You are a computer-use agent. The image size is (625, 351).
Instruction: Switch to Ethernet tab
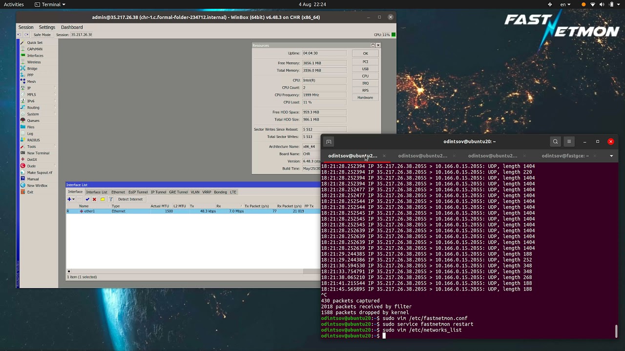[x=118, y=192]
